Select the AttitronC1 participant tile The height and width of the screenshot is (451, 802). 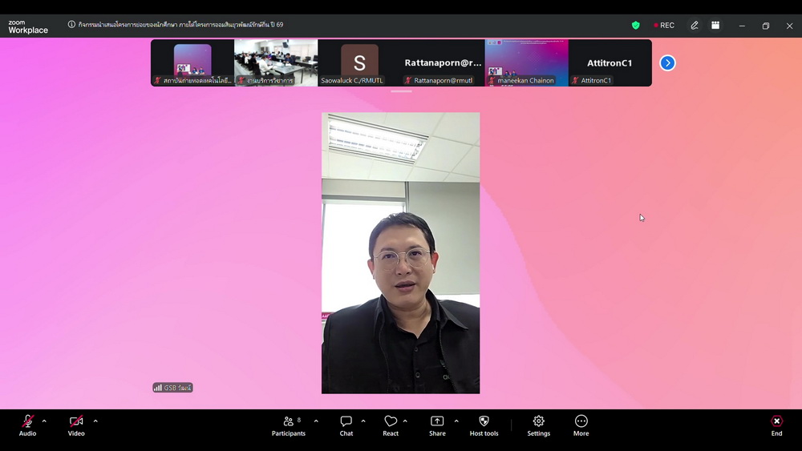coord(610,62)
